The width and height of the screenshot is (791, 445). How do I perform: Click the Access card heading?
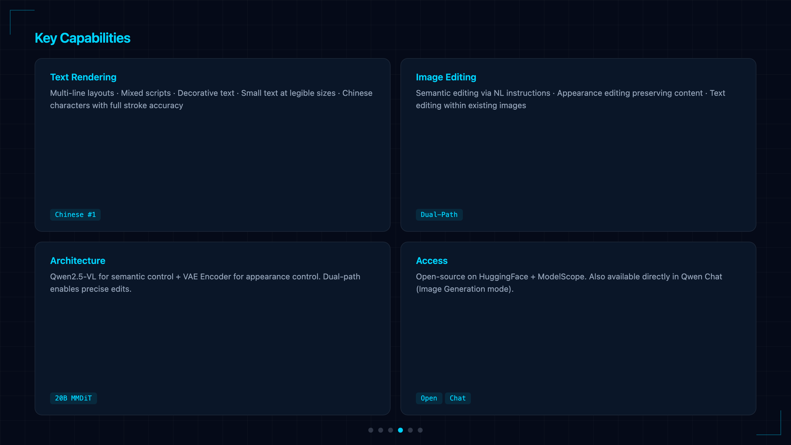432,261
